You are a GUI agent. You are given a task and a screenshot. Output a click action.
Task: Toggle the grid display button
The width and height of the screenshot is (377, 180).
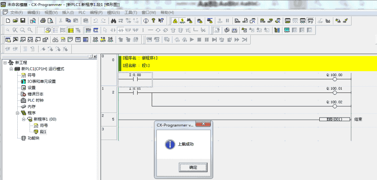(41, 30)
